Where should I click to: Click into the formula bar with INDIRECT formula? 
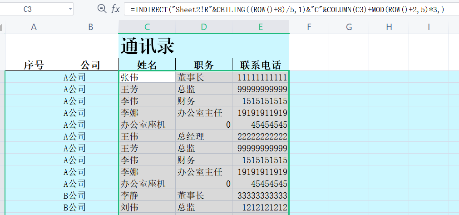pyautogui.click(x=291, y=9)
